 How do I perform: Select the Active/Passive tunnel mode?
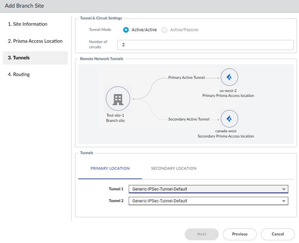[164, 30]
